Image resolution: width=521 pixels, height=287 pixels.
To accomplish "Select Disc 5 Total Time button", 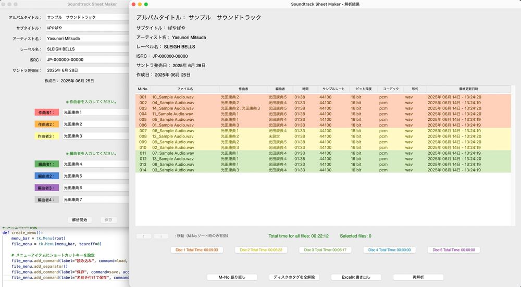I will pos(454,250).
